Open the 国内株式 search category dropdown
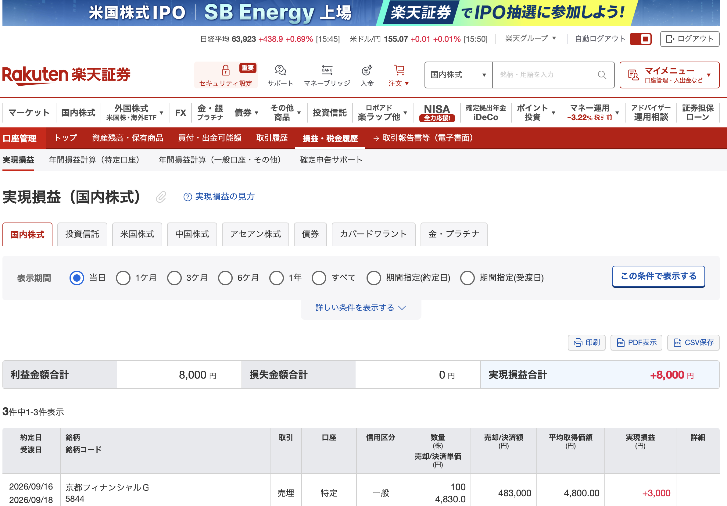This screenshot has width=727, height=506. tap(458, 75)
